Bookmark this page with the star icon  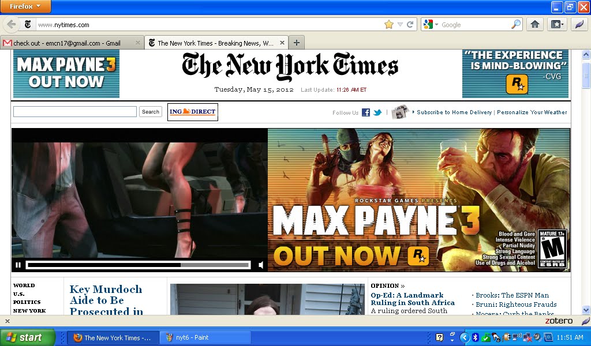(x=389, y=25)
